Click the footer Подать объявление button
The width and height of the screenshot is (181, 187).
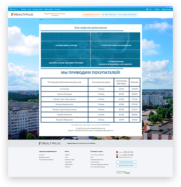[x=126, y=162]
